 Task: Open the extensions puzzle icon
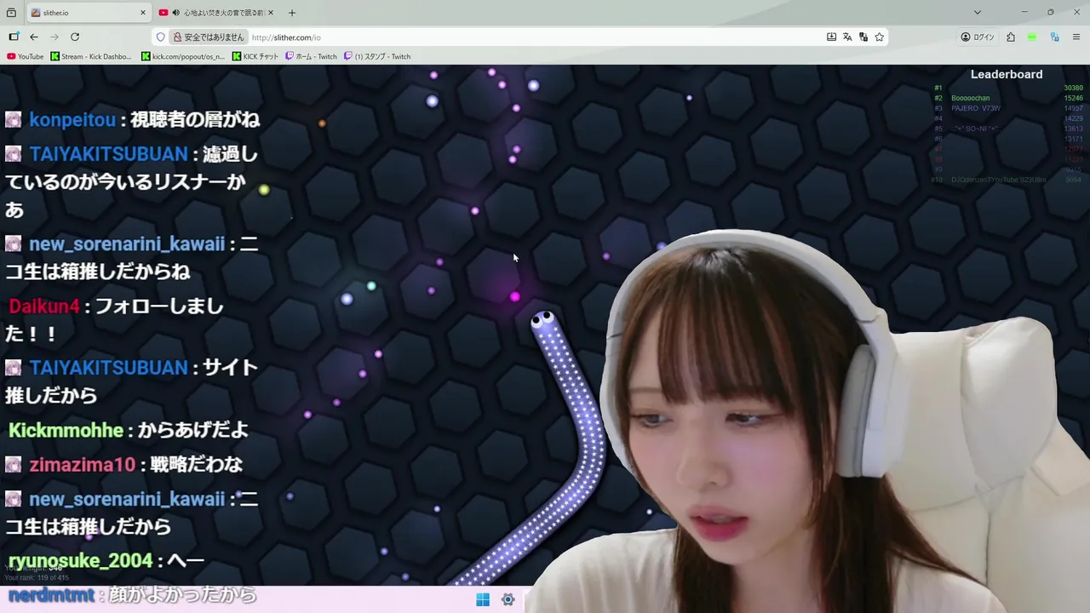(x=1011, y=37)
